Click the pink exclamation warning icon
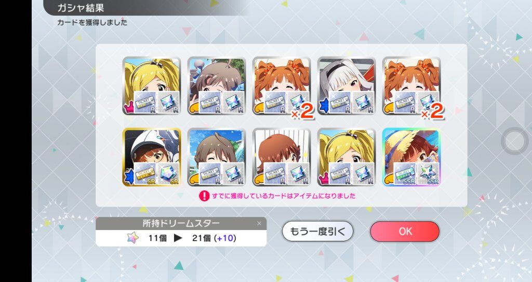 point(204,196)
